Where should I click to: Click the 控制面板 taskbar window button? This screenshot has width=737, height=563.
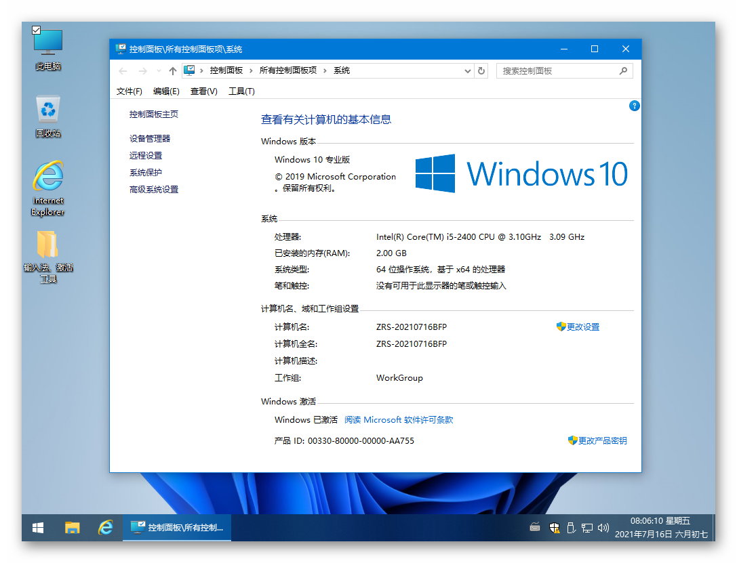point(177,528)
